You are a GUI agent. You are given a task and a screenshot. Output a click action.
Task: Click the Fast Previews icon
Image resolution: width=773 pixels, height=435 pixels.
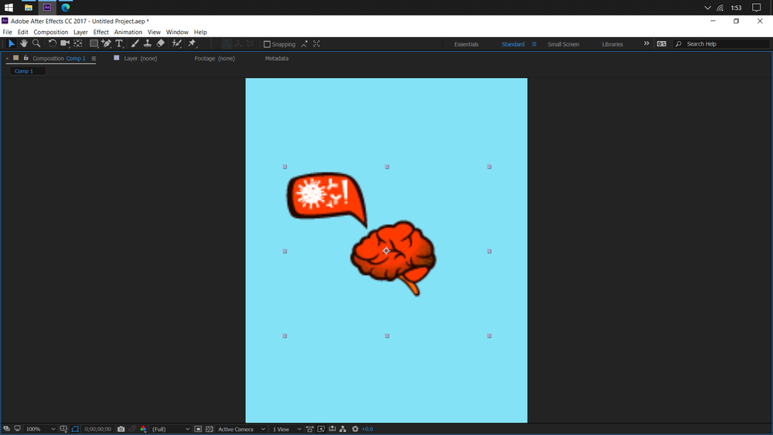(321, 429)
